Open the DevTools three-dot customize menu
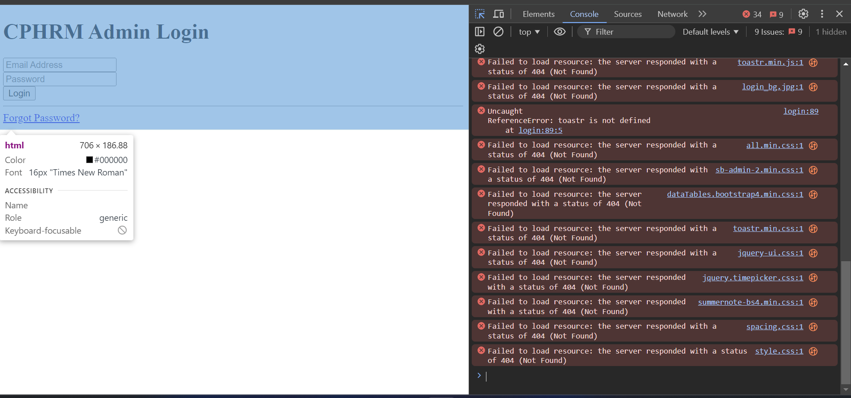851x398 pixels. click(822, 14)
